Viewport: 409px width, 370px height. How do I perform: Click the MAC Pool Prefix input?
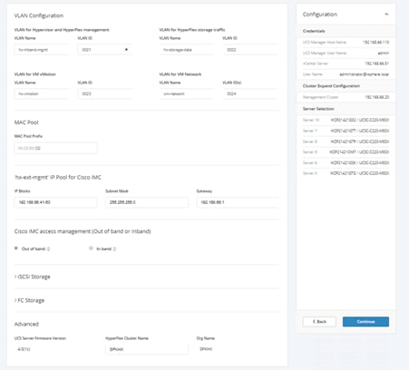tap(55, 148)
